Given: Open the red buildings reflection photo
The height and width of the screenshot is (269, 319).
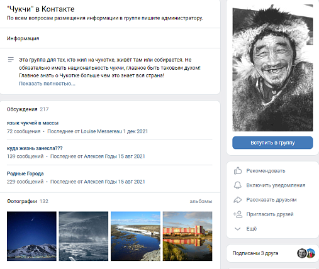Looking at the screenshot, I should (187, 236).
